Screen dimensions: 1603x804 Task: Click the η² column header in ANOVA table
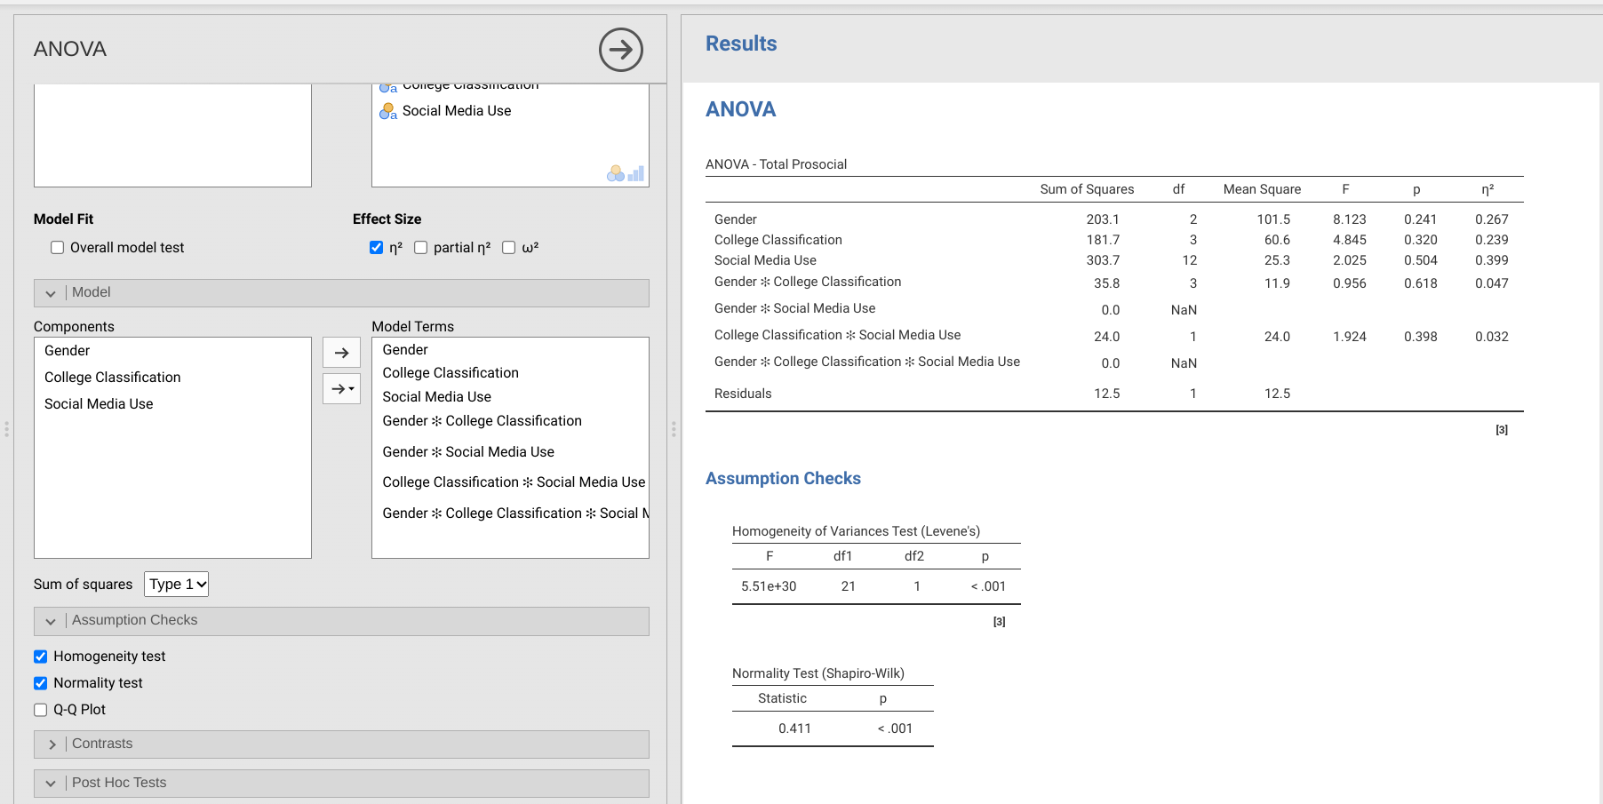pos(1487,189)
